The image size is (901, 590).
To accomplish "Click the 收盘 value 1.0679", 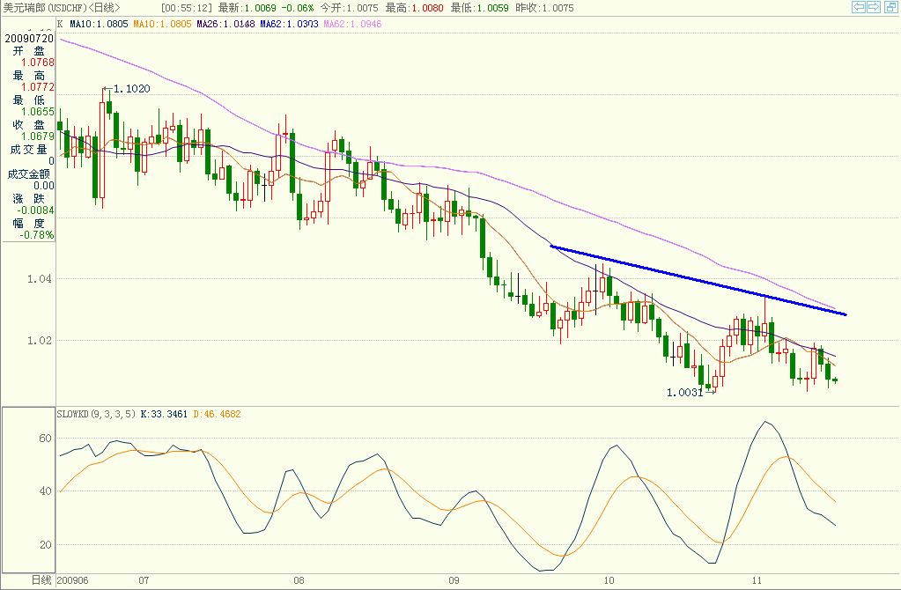I will 38,136.
